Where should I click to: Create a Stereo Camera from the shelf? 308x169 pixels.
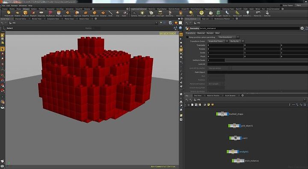(258, 14)
